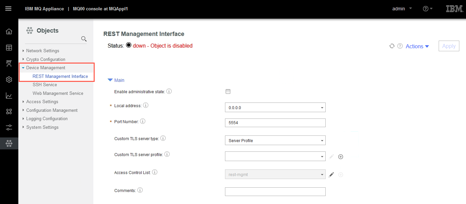Click the chart monitoring icon in sidebar
466x204 pixels.
(x=9, y=96)
